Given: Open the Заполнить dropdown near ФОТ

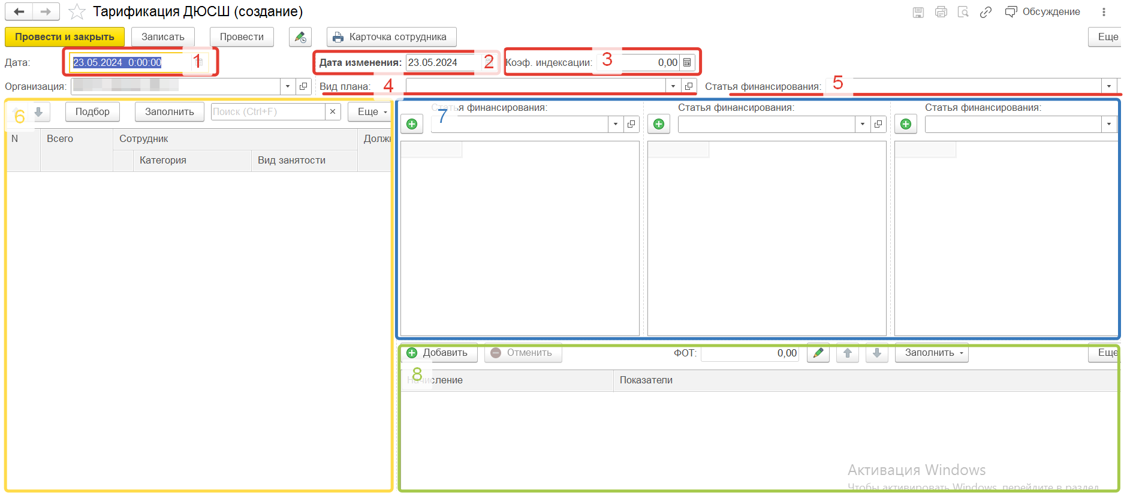Looking at the screenshot, I should pos(932,353).
